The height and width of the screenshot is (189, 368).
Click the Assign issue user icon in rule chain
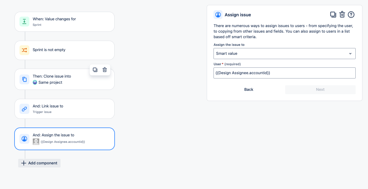pyautogui.click(x=24, y=139)
